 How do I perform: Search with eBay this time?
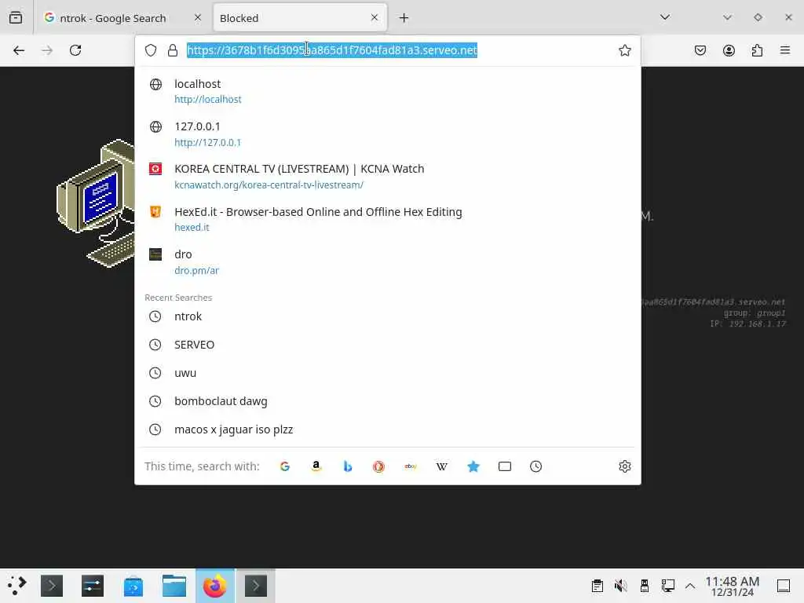click(x=410, y=466)
